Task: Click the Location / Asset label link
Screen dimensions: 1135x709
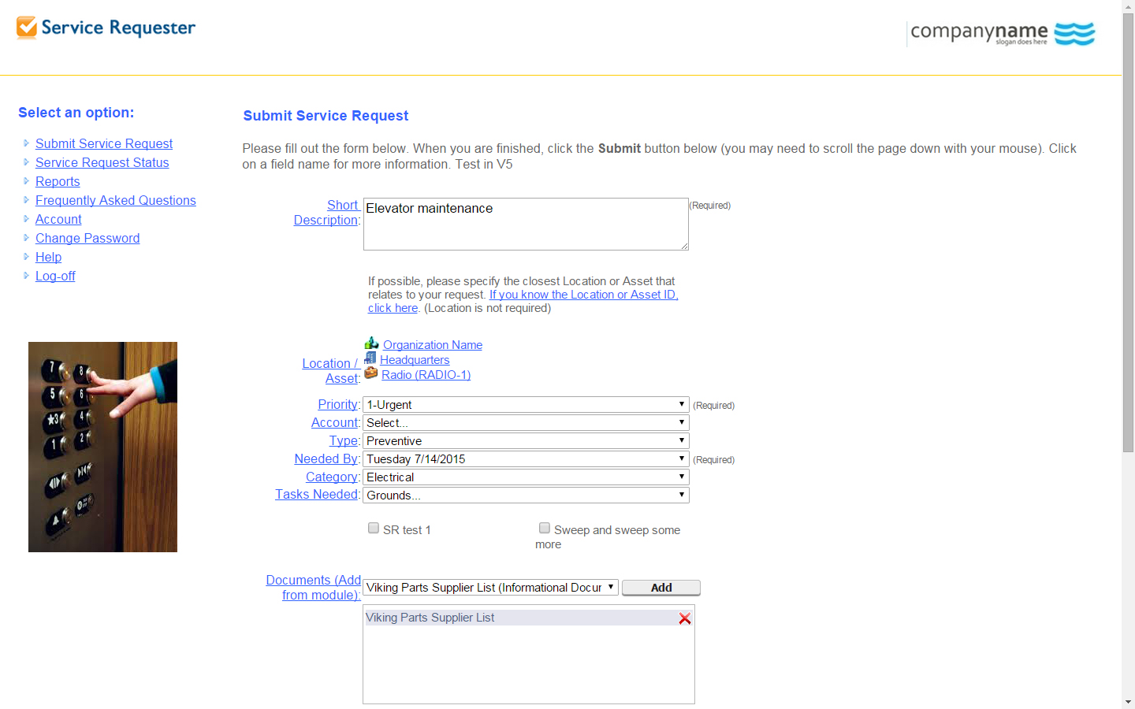Action: [x=331, y=371]
